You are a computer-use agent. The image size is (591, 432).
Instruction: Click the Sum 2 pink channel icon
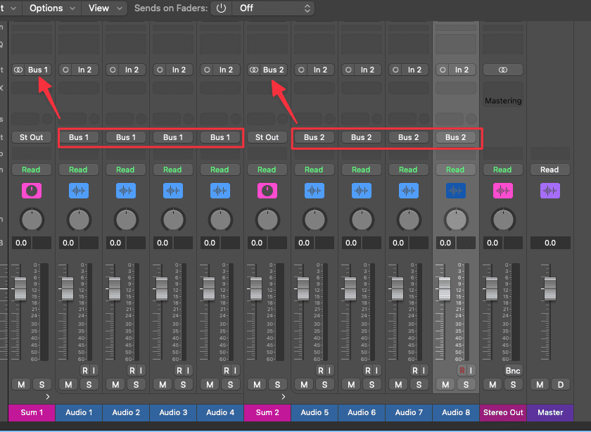click(267, 191)
